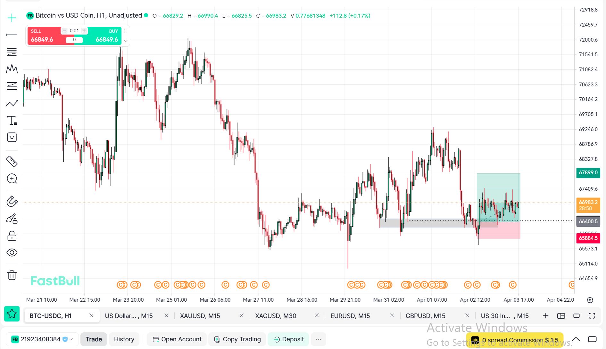606x349 pixels.
Task: Click the green 67899.0 take-profit label
Action: point(588,173)
